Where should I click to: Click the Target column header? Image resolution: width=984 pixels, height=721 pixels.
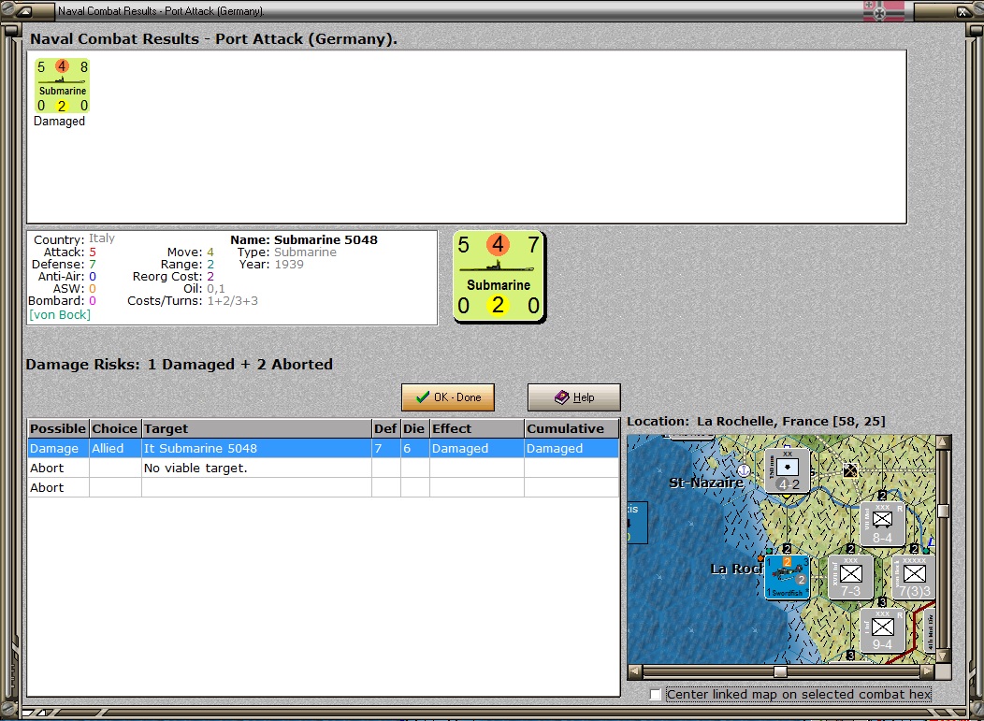pyautogui.click(x=256, y=428)
